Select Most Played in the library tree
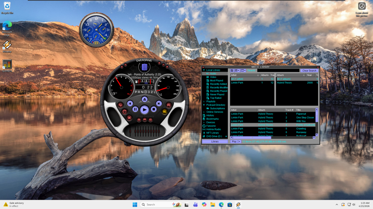 click(217, 81)
